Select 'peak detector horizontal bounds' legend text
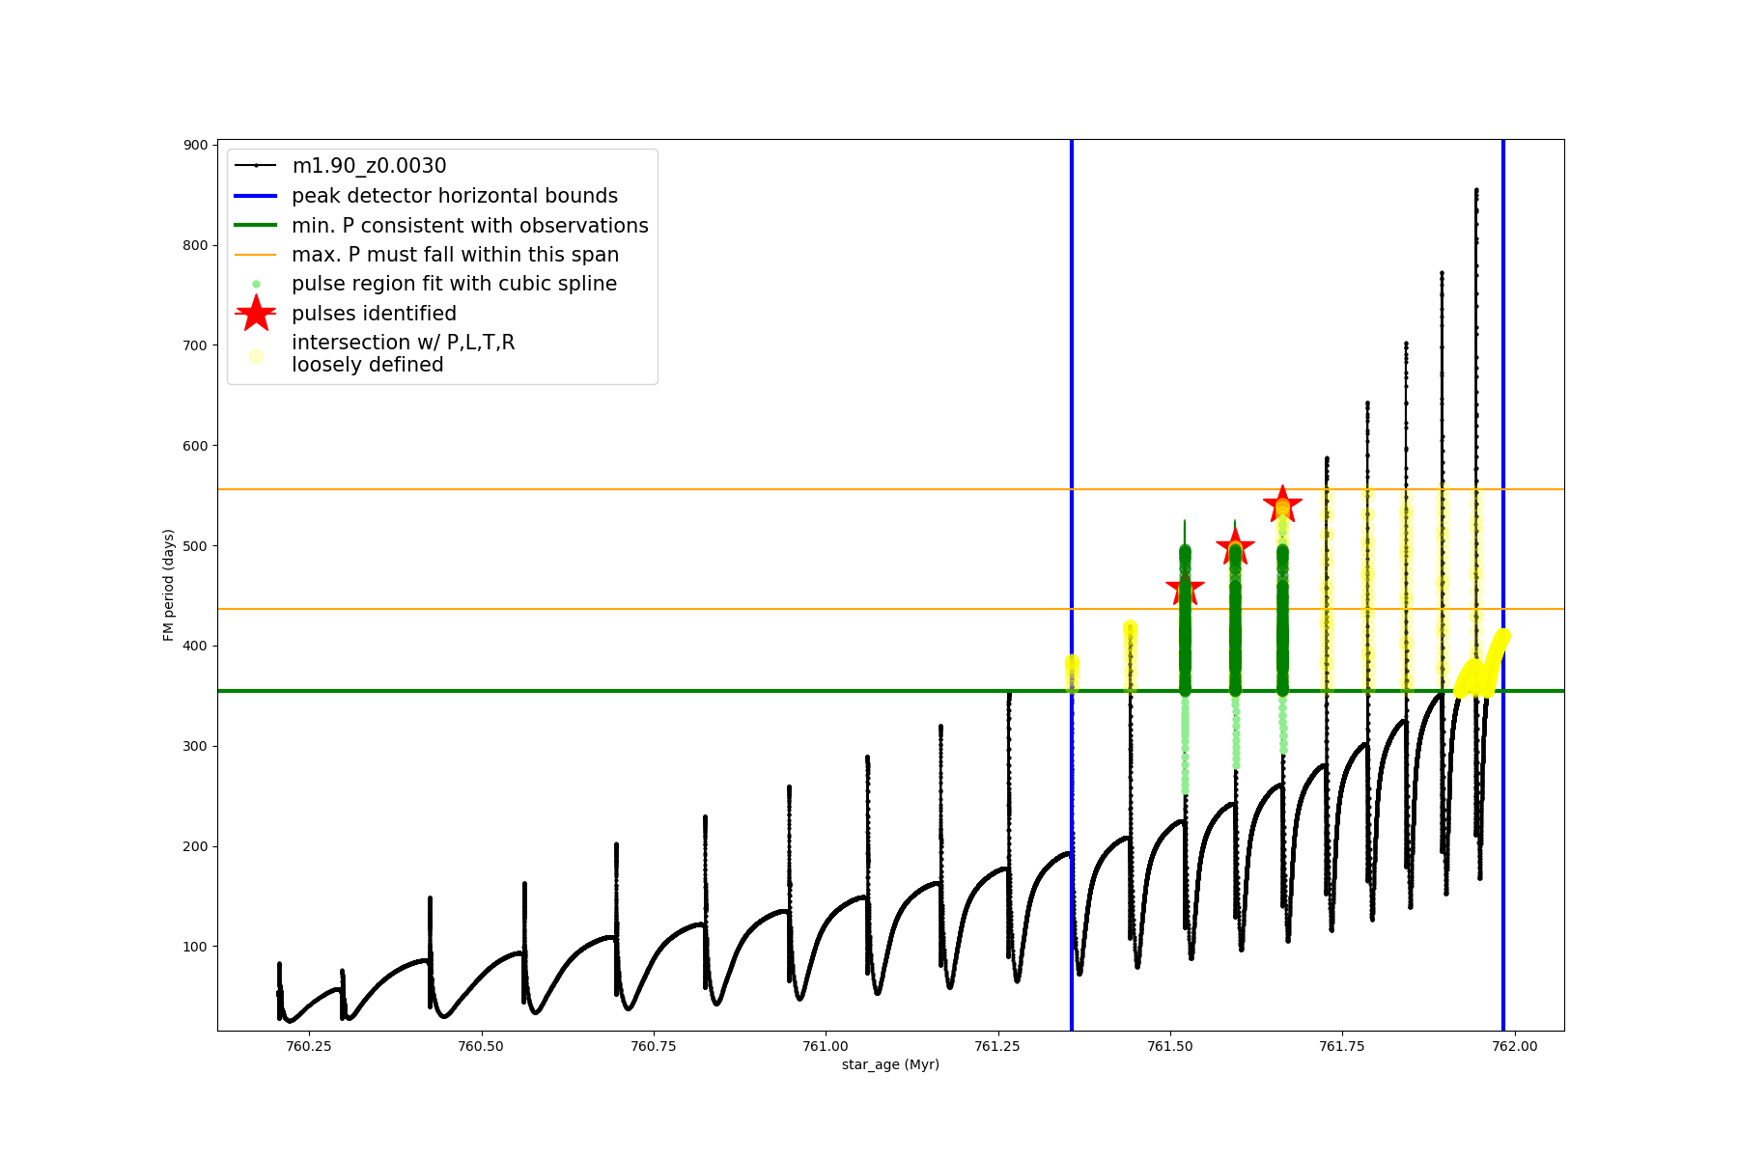Image resolution: width=1738 pixels, height=1158 pixels. click(x=454, y=196)
